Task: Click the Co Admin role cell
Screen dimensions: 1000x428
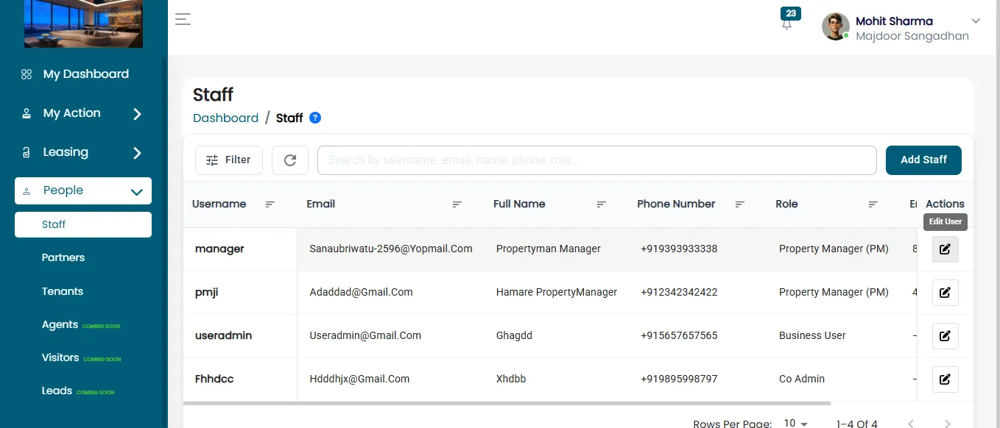Action: pyautogui.click(x=802, y=379)
